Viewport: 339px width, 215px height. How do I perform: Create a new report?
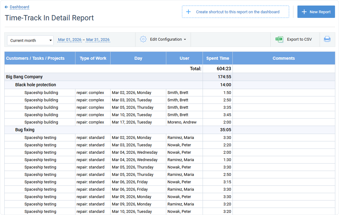(x=316, y=12)
